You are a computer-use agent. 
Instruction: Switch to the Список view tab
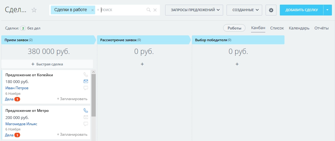click(277, 28)
